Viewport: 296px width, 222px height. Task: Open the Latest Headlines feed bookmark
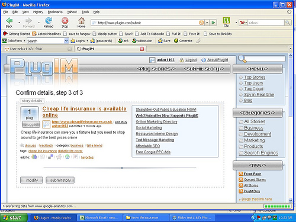point(47,34)
